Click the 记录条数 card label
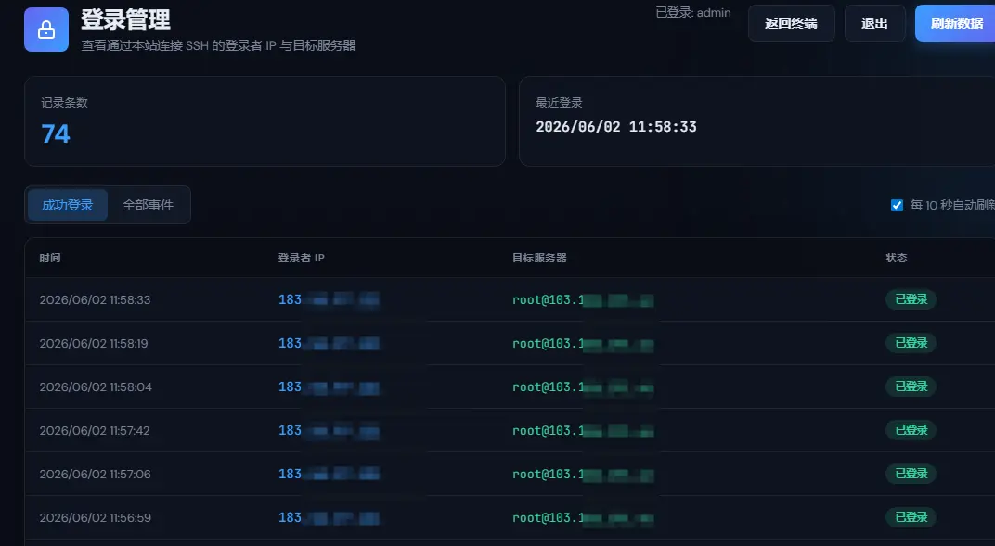This screenshot has width=995, height=546. coord(64,103)
